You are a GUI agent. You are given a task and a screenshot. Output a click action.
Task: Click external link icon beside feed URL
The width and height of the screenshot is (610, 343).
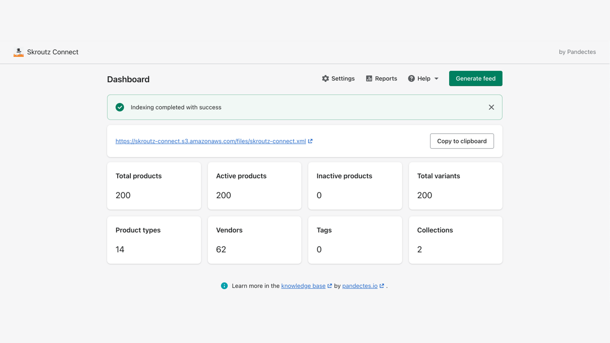pos(310,141)
